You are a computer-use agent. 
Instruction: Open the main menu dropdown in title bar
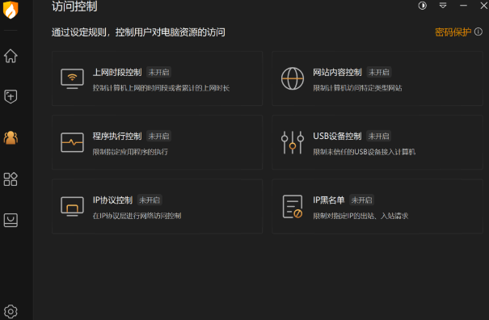click(443, 6)
